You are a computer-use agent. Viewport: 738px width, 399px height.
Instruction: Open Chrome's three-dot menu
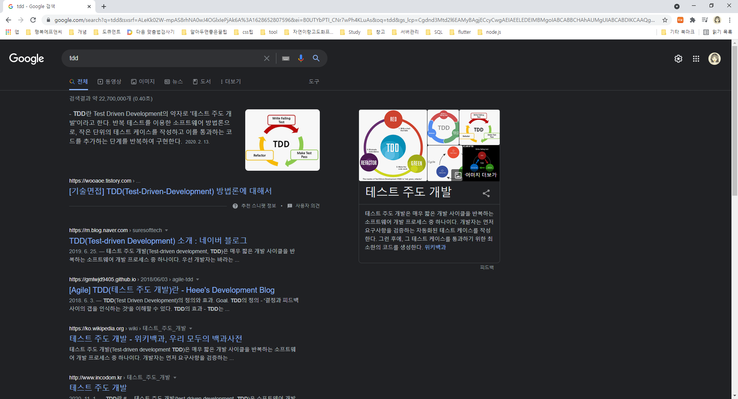coord(730,20)
